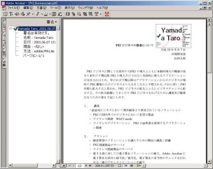Switch to single page layout in status bar

point(120,165)
